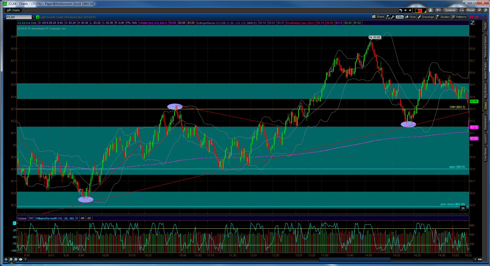Image resolution: width=490 pixels, height=266 pixels.
Task: Click the Light Sweet Crude Oil Futures description
Action: (x=68, y=17)
